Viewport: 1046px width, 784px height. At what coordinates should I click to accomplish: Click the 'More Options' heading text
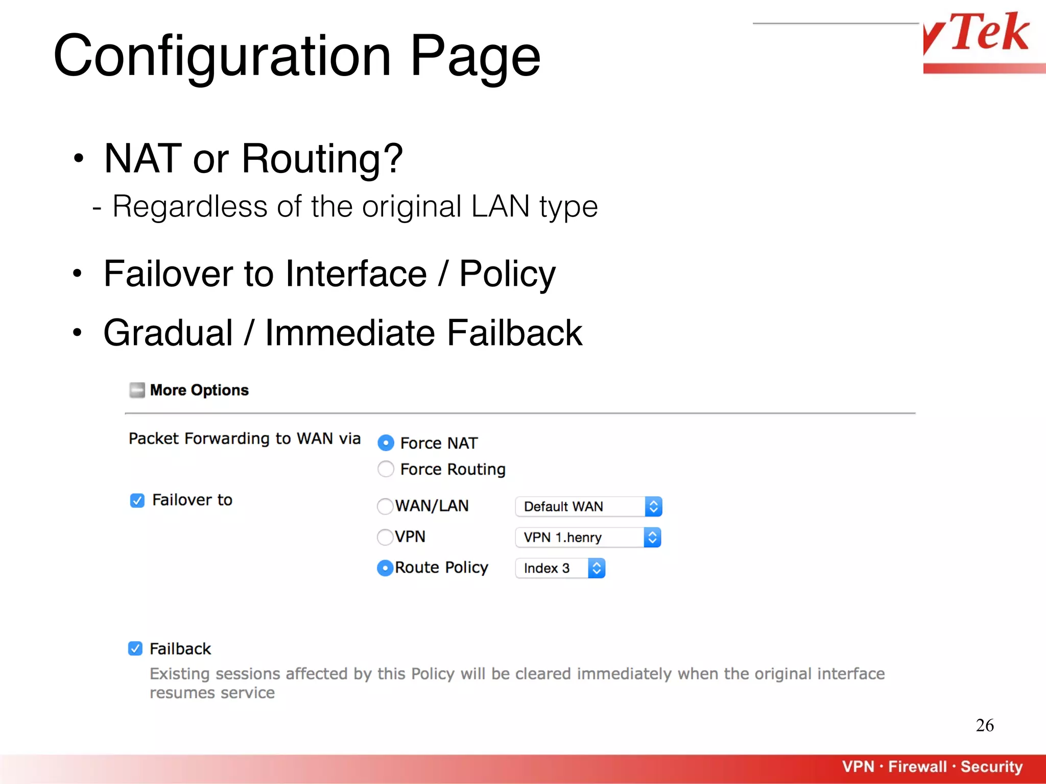[199, 390]
